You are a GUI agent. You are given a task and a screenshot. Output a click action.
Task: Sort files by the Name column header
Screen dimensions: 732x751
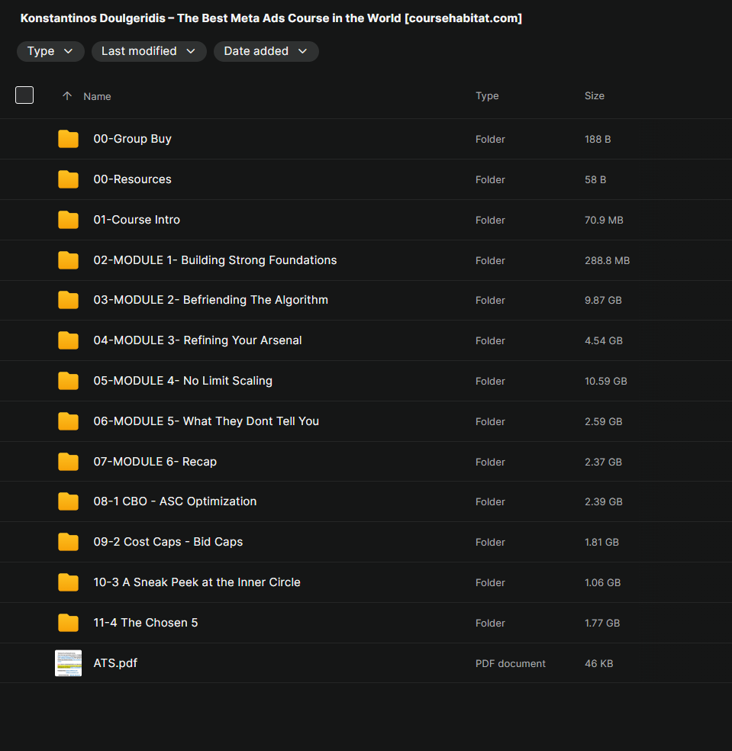click(97, 96)
